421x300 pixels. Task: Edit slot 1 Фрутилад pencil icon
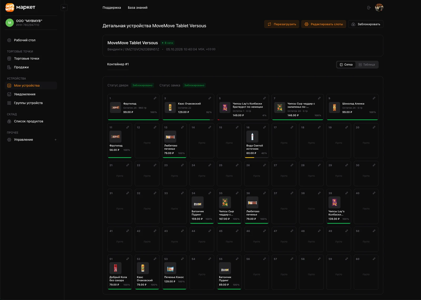point(155,98)
